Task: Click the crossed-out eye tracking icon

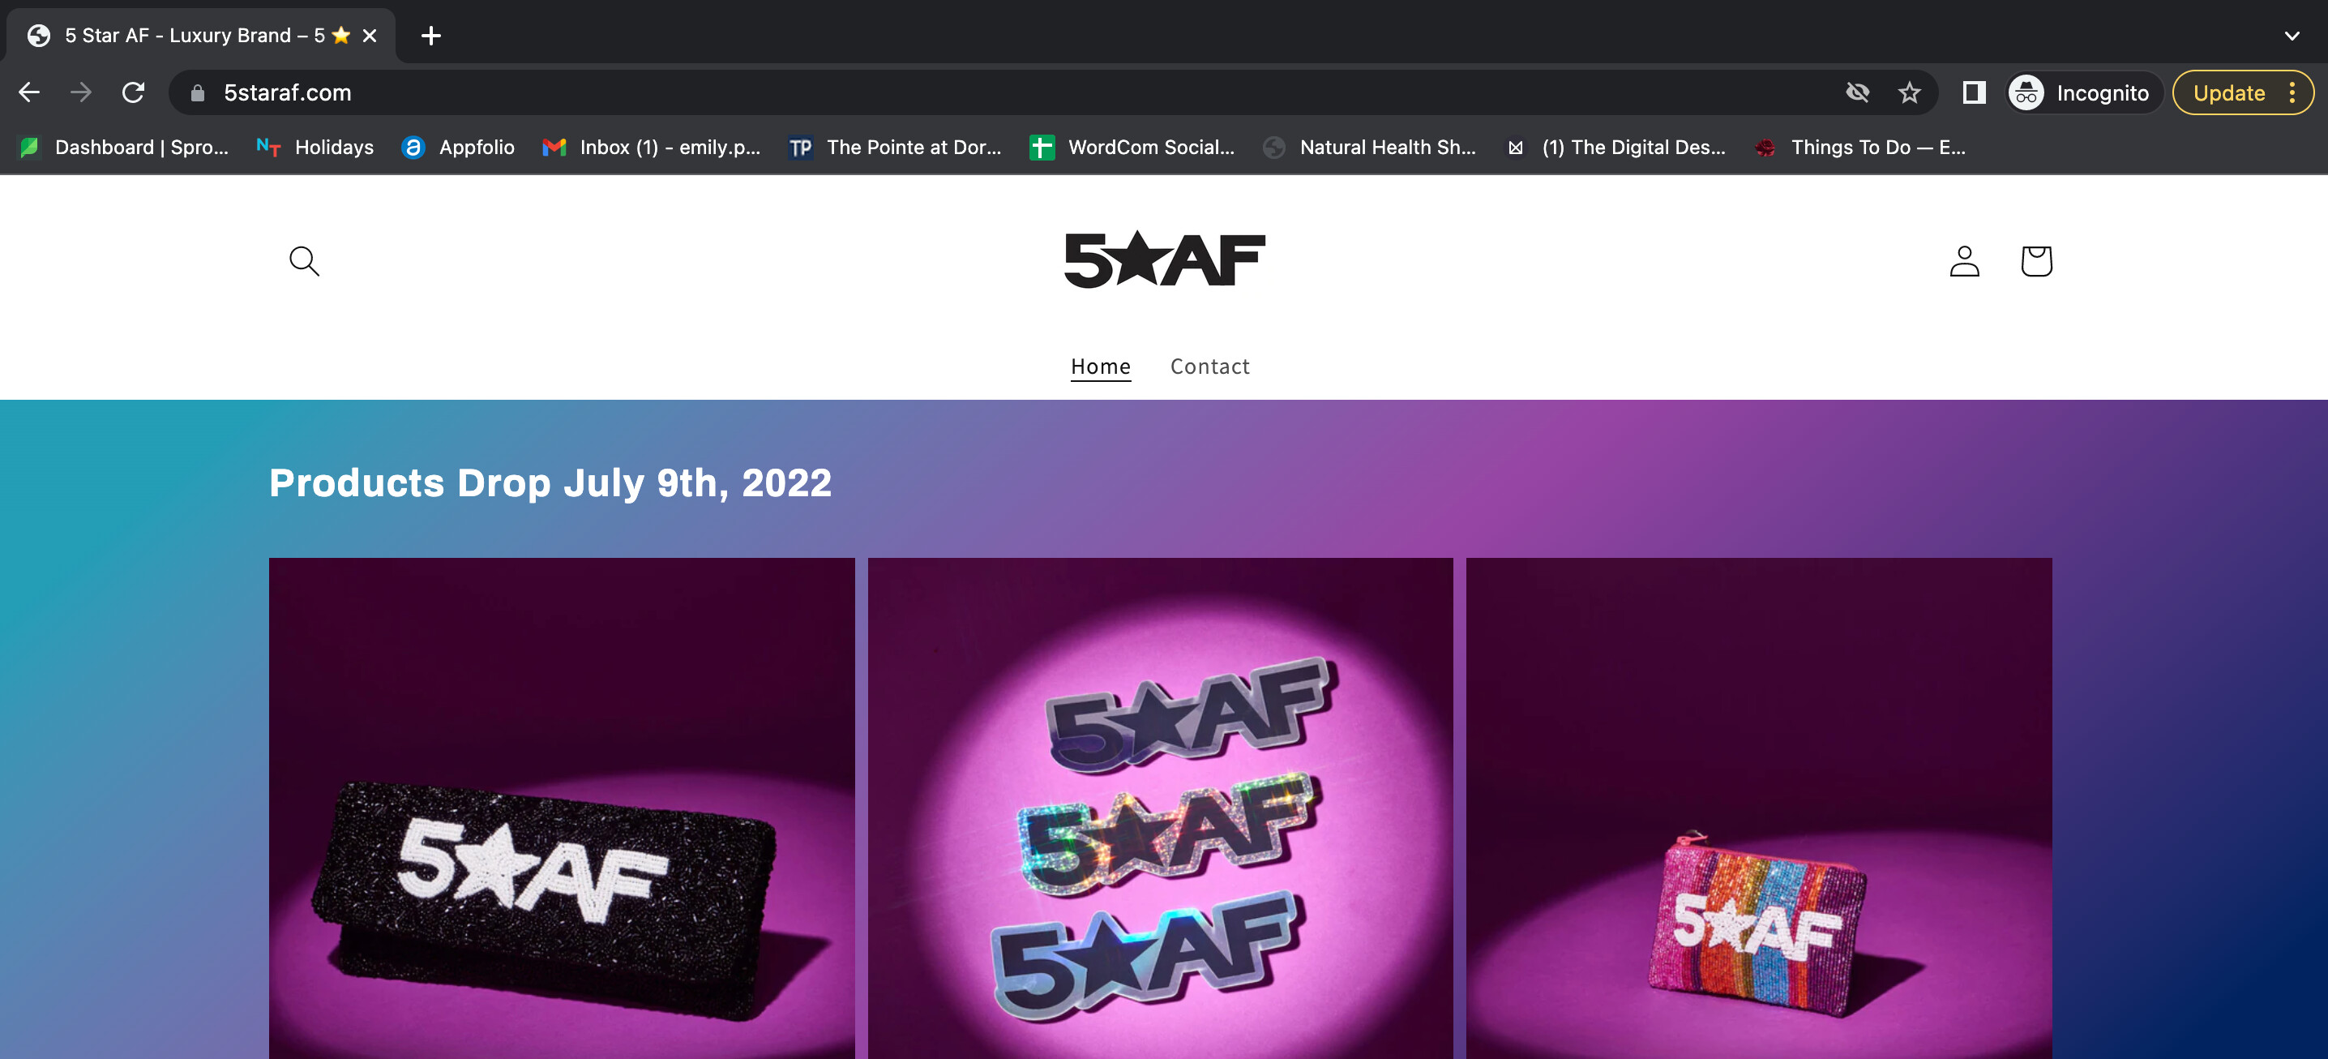Action: (1857, 92)
